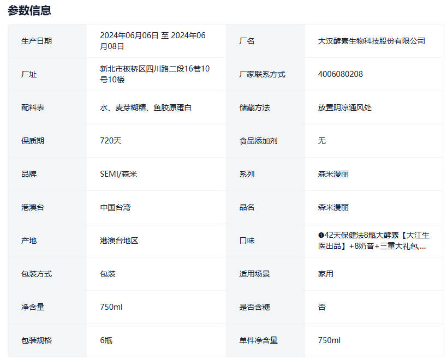Screen dimensions: 447x360
Task: Select the 产地 label
Action: (29, 241)
